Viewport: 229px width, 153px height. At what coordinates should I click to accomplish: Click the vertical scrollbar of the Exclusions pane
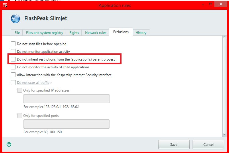(x=225, y=86)
